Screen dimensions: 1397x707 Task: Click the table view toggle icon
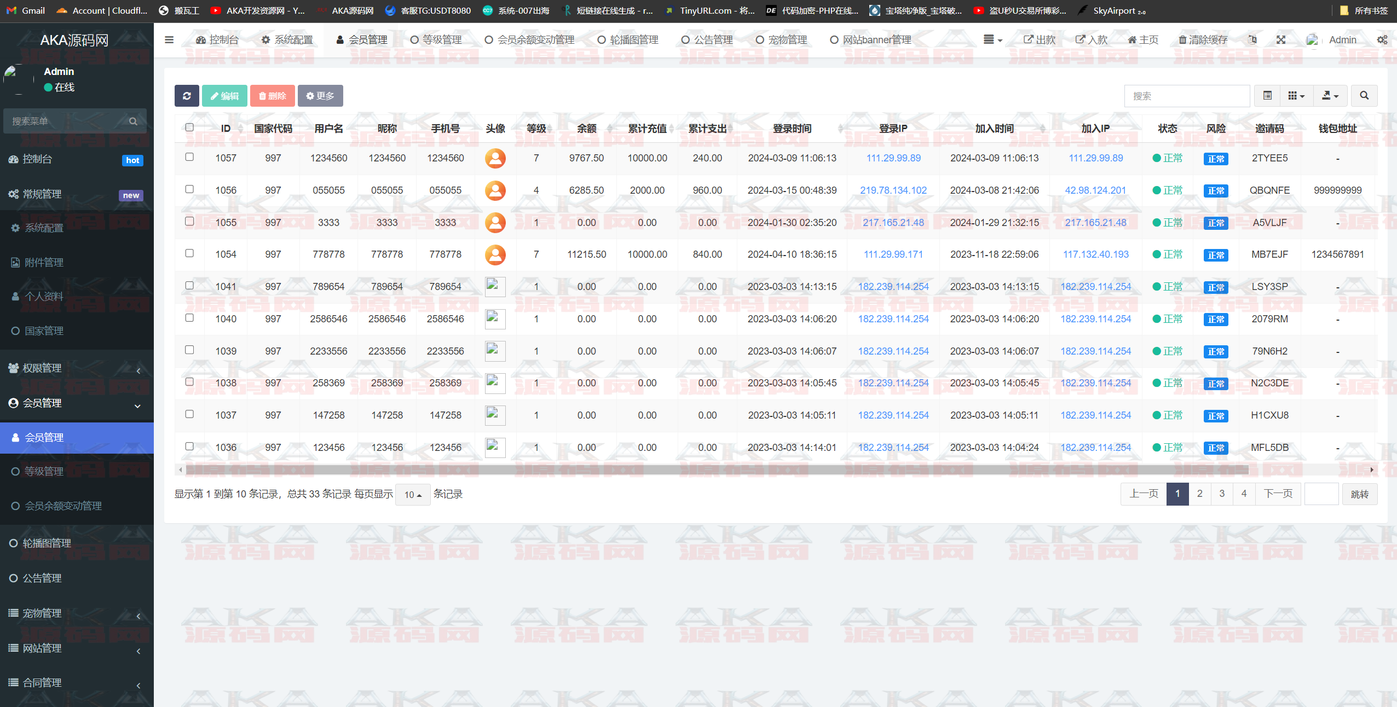tap(1267, 96)
